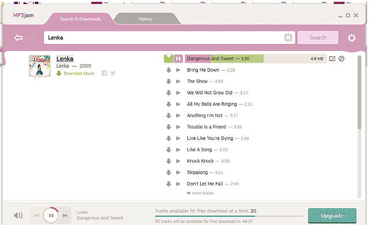Pause the Dangerous And Sweet track row
This screenshot has width=369, height=225.
[x=178, y=58]
